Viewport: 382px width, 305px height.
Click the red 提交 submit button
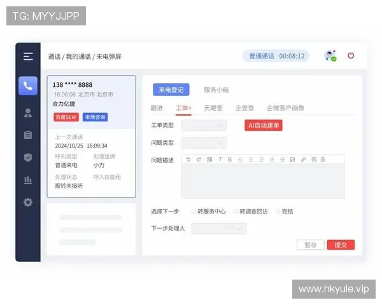[341, 245]
